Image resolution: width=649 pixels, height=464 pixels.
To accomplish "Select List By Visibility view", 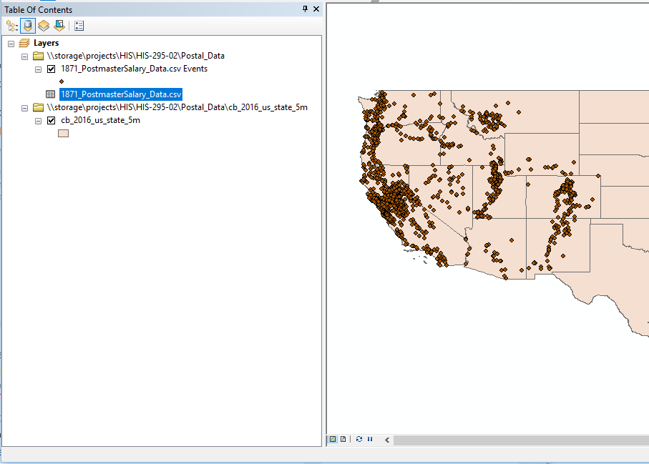I will 44,26.
